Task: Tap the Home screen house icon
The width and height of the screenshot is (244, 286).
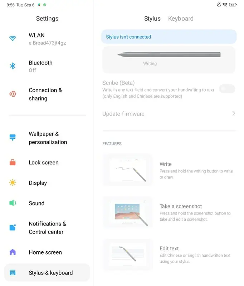Action: (x=13, y=252)
